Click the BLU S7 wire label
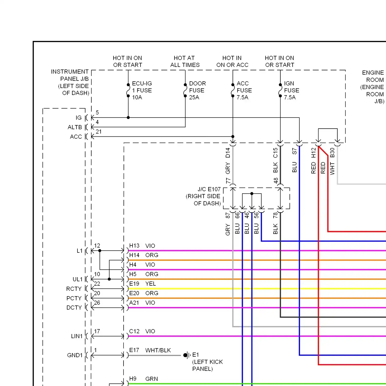This screenshot has height=386, width=386. tap(294, 160)
